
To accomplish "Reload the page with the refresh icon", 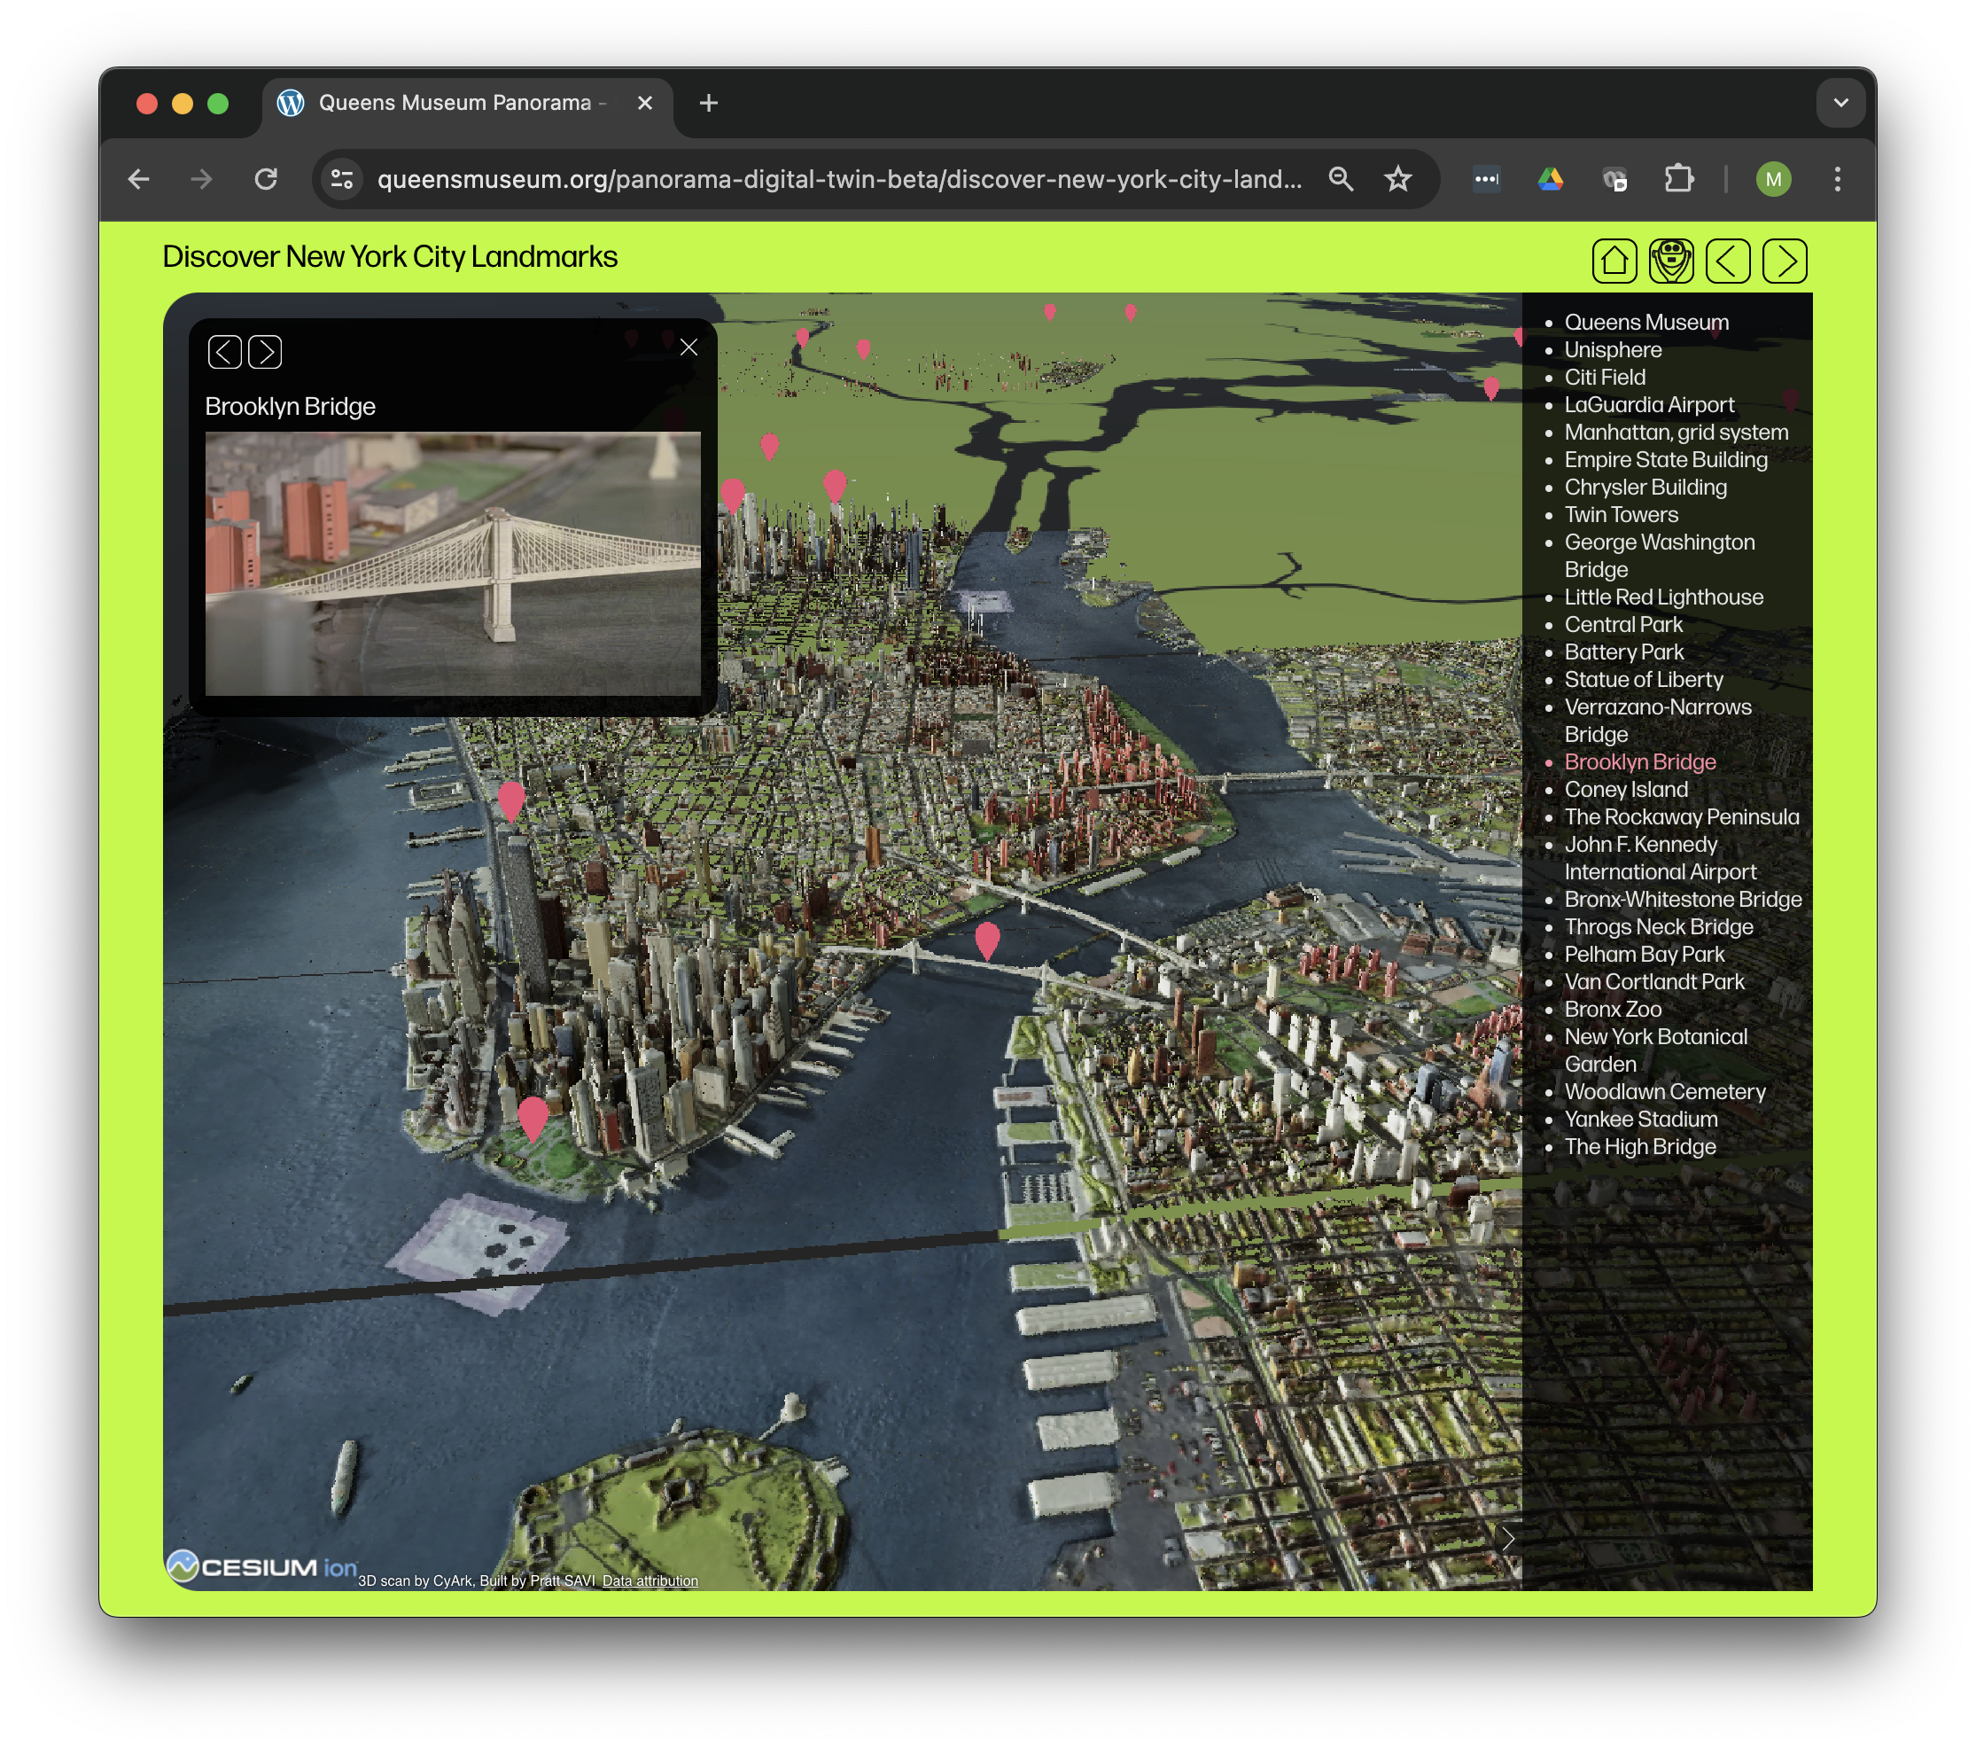I will pyautogui.click(x=266, y=179).
